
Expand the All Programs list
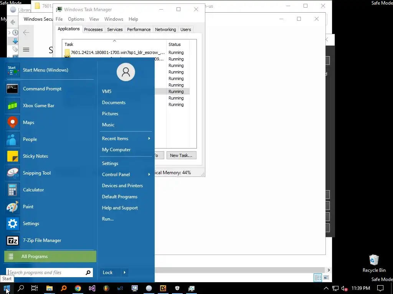tap(50, 256)
